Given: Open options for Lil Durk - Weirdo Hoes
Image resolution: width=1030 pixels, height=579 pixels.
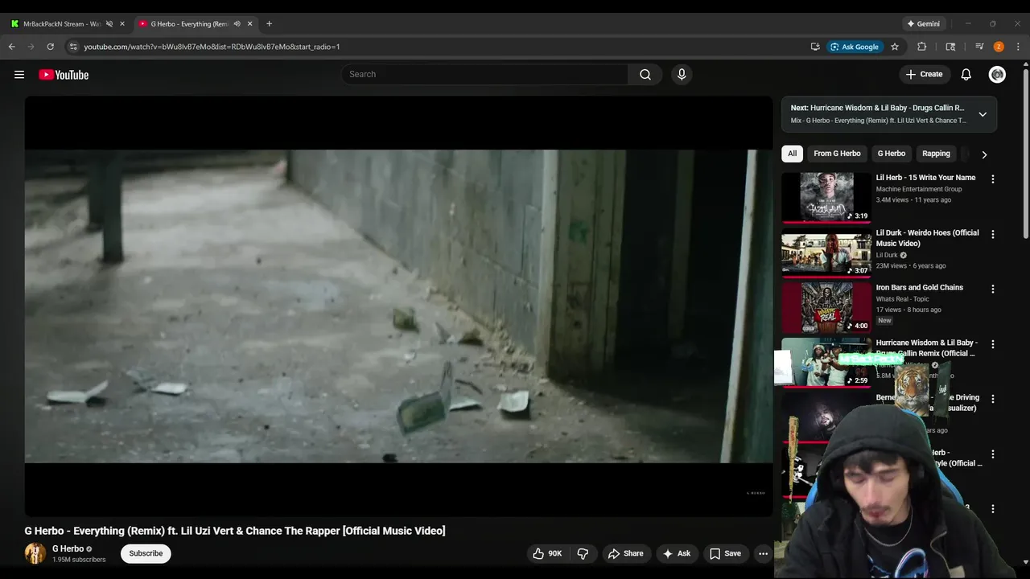Looking at the screenshot, I should pyautogui.click(x=992, y=234).
